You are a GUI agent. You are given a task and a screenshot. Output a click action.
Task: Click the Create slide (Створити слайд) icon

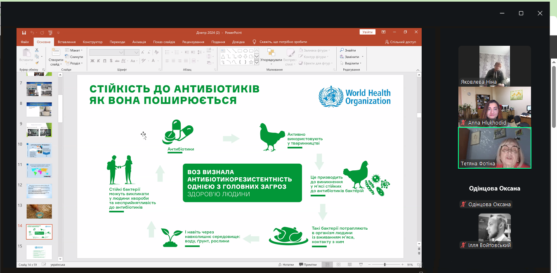pos(56,53)
